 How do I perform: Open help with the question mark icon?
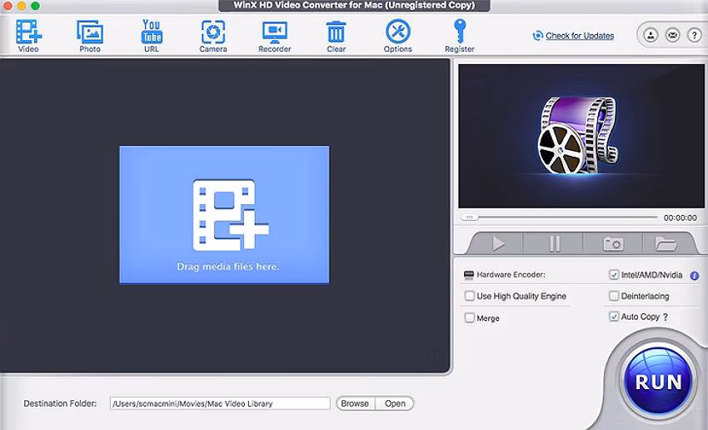coord(695,35)
